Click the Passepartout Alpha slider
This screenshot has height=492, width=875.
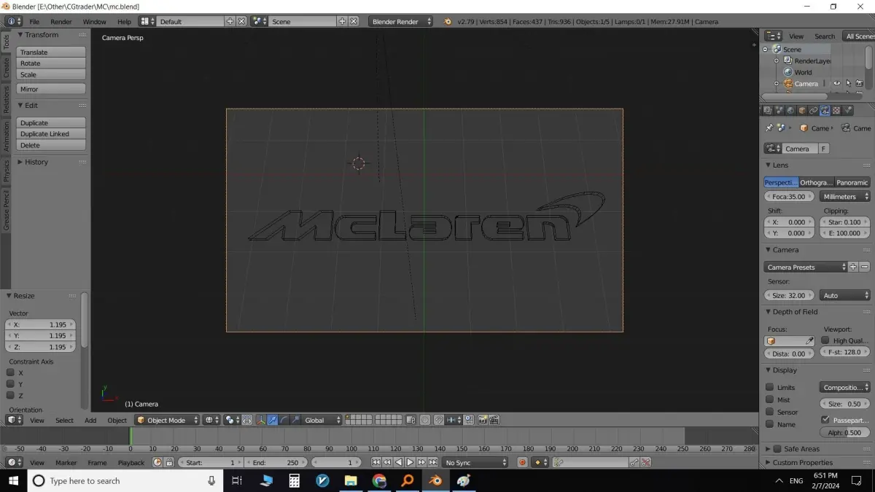[845, 432]
